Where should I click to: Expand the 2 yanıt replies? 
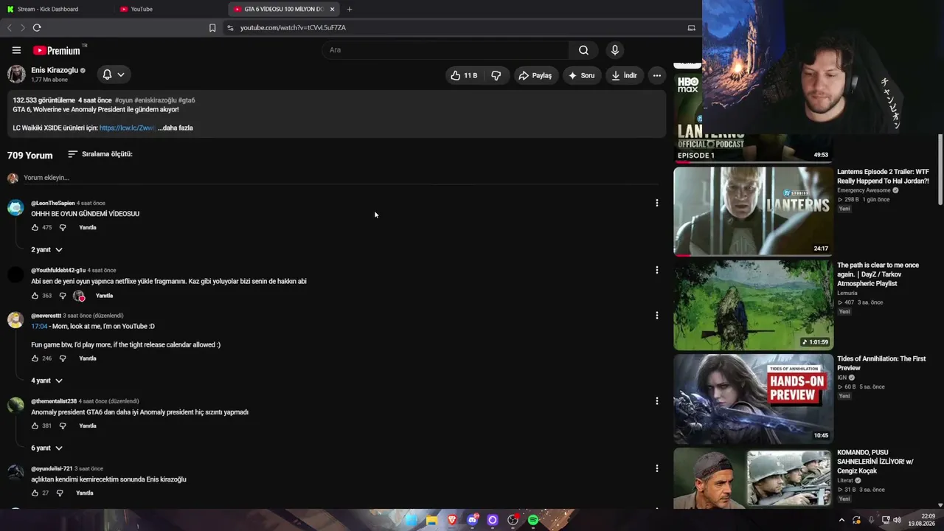(46, 250)
